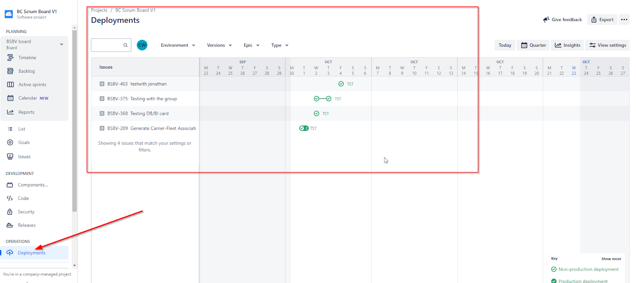Click the Releases ship icon

pos(10,225)
